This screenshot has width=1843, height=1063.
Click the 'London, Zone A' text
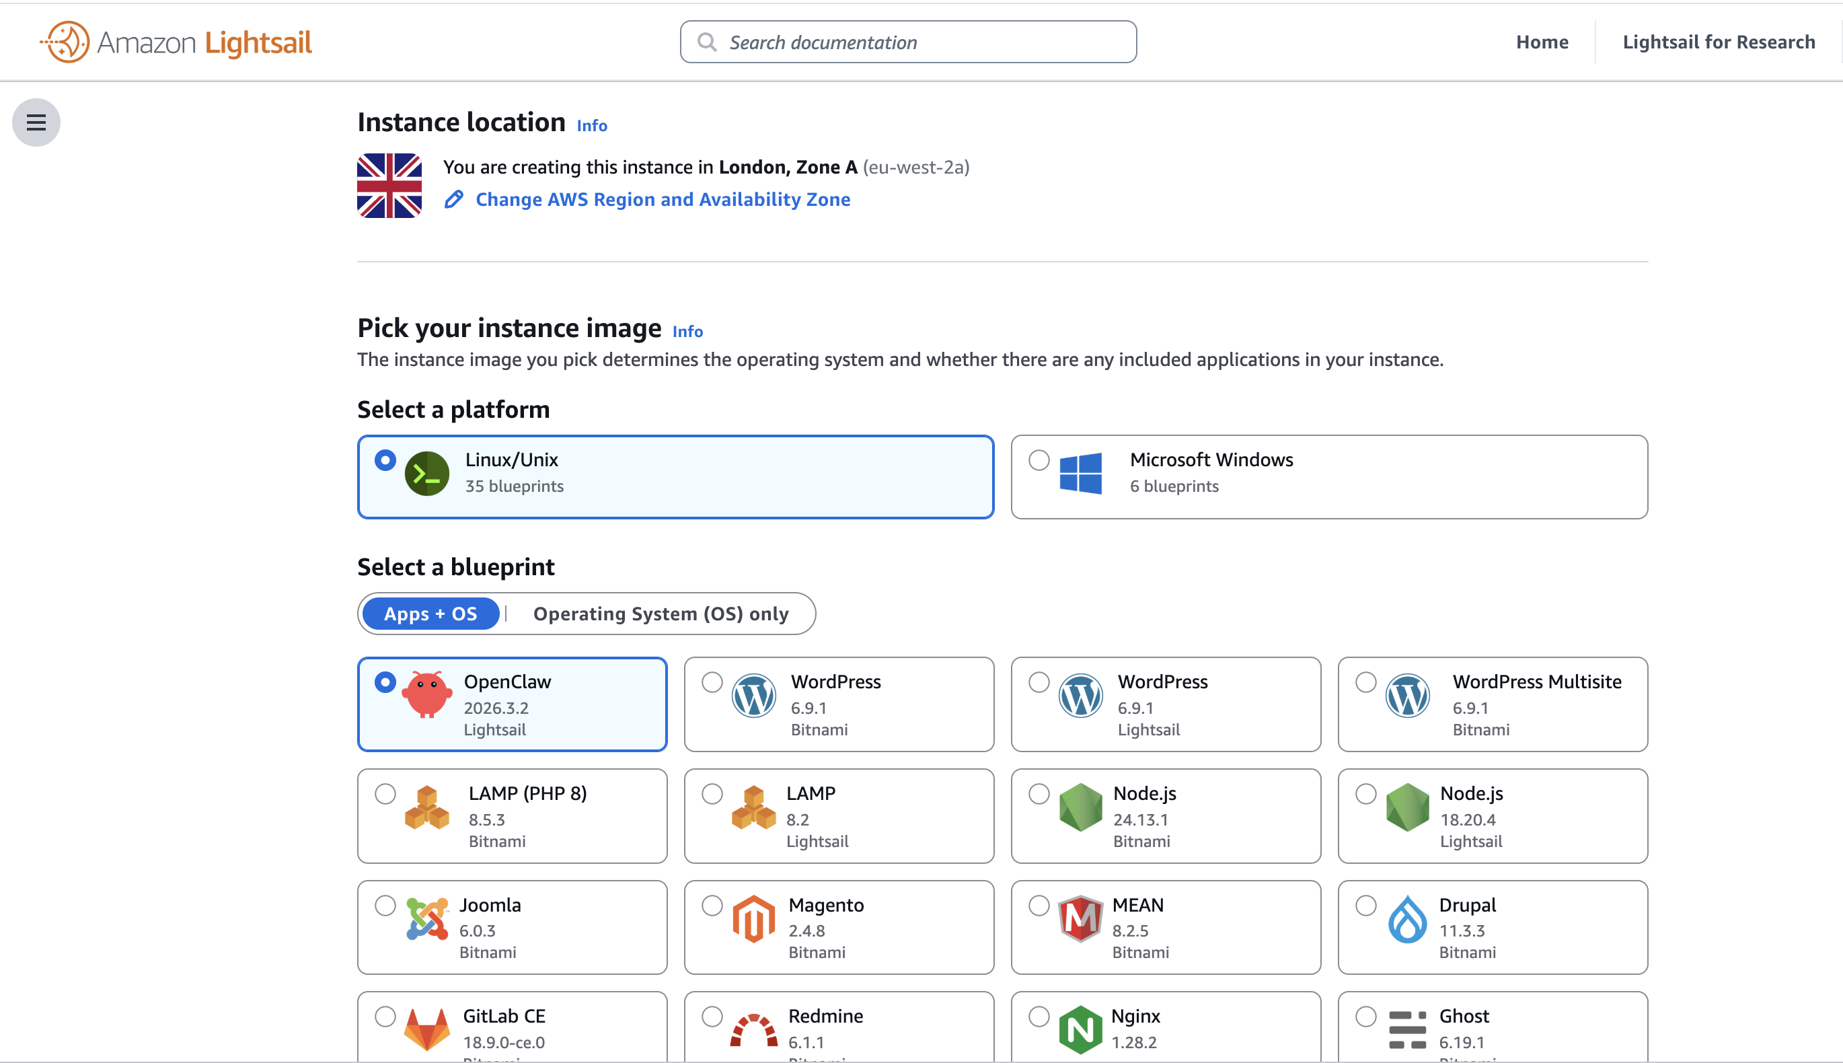pos(788,168)
